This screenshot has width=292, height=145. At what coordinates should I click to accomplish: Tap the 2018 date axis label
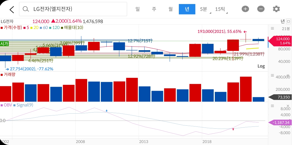(x=207, y=142)
